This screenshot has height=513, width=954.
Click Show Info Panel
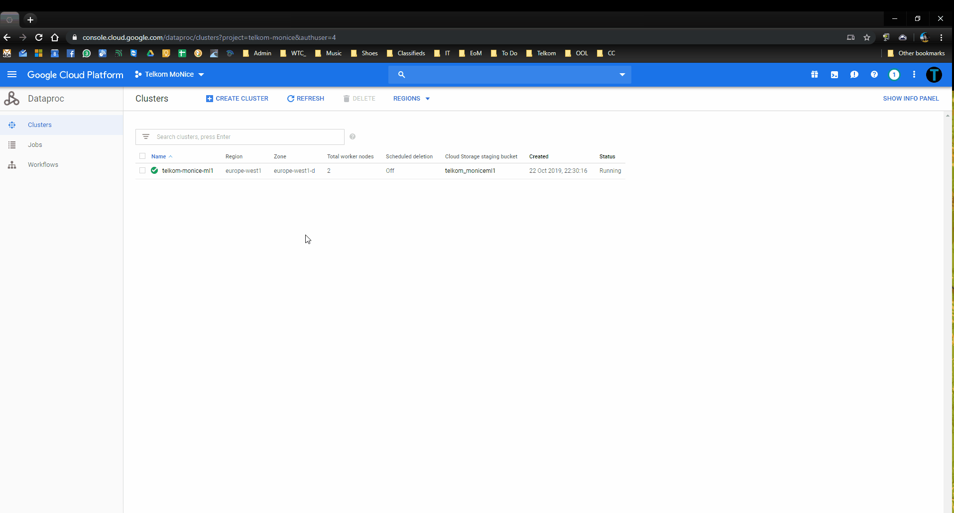pyautogui.click(x=911, y=99)
